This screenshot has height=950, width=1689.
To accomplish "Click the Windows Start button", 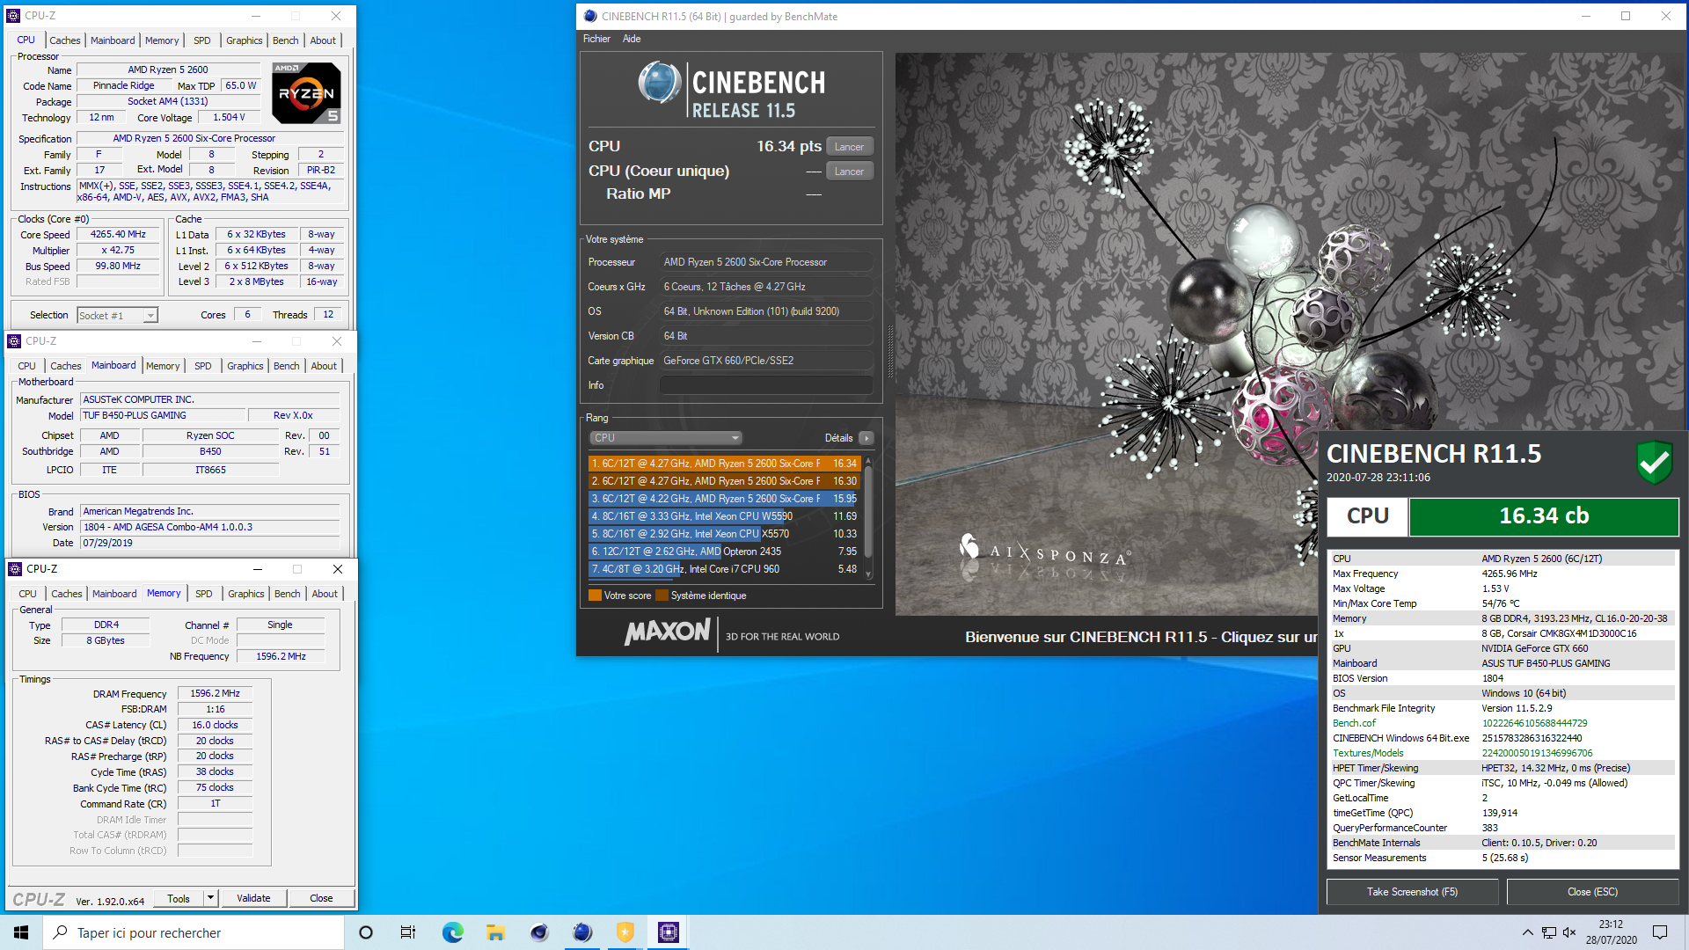I will point(21,932).
